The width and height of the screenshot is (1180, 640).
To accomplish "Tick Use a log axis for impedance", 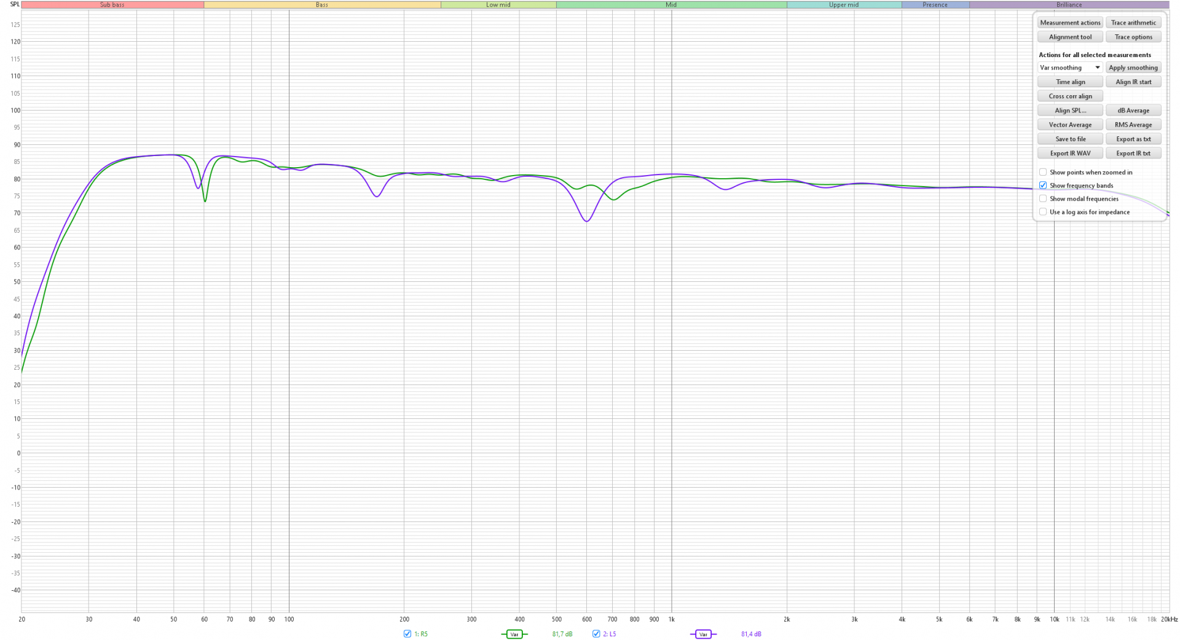I will tap(1043, 212).
